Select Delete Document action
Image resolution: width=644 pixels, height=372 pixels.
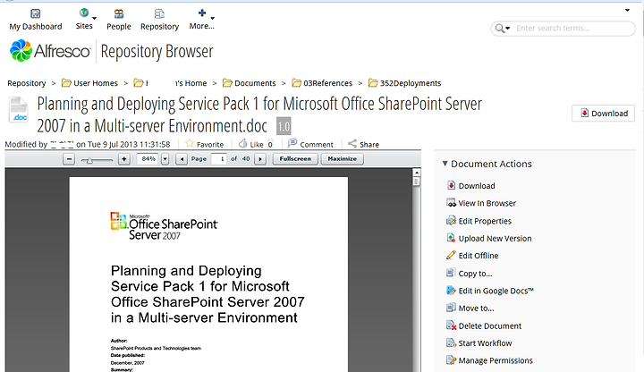[484, 325]
